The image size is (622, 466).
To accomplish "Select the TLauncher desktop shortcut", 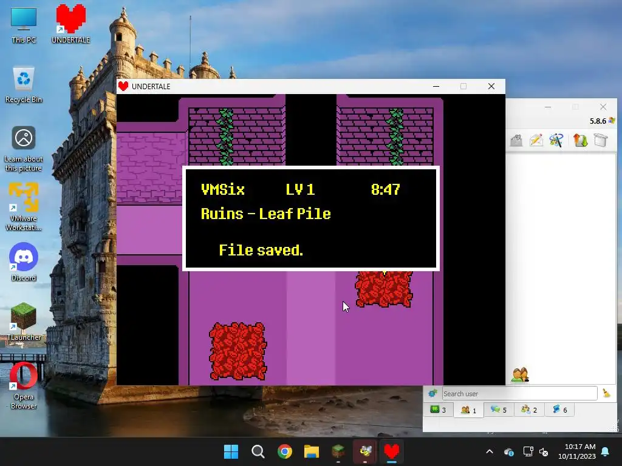I will [24, 321].
